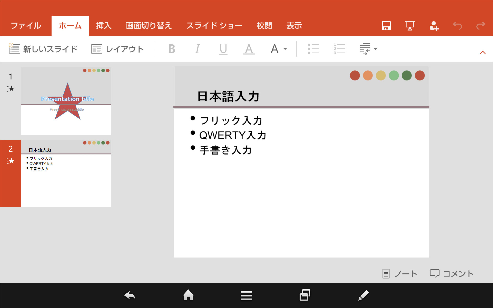Open the ファイル menu

coord(26,25)
